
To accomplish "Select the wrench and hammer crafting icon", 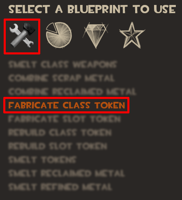I will click(x=22, y=36).
